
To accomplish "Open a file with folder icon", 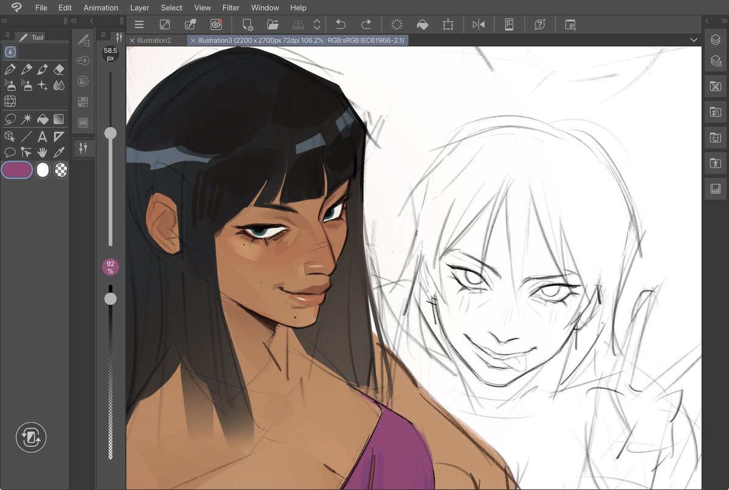I will point(273,24).
